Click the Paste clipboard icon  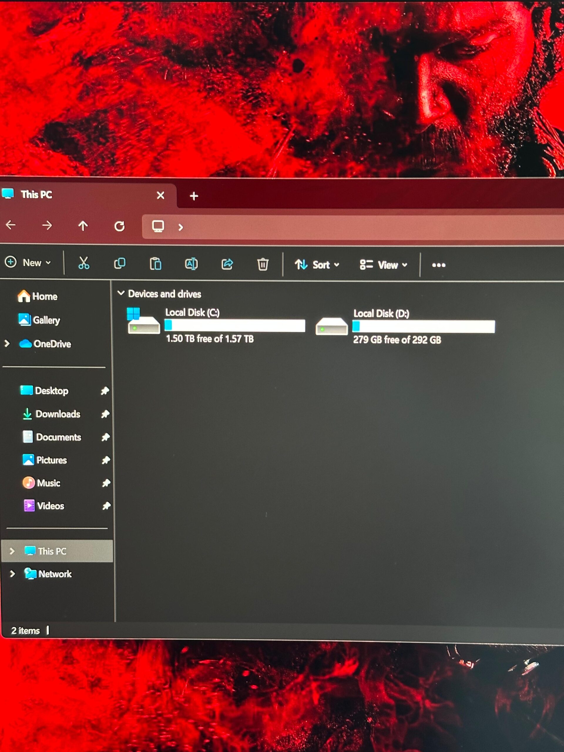155,264
